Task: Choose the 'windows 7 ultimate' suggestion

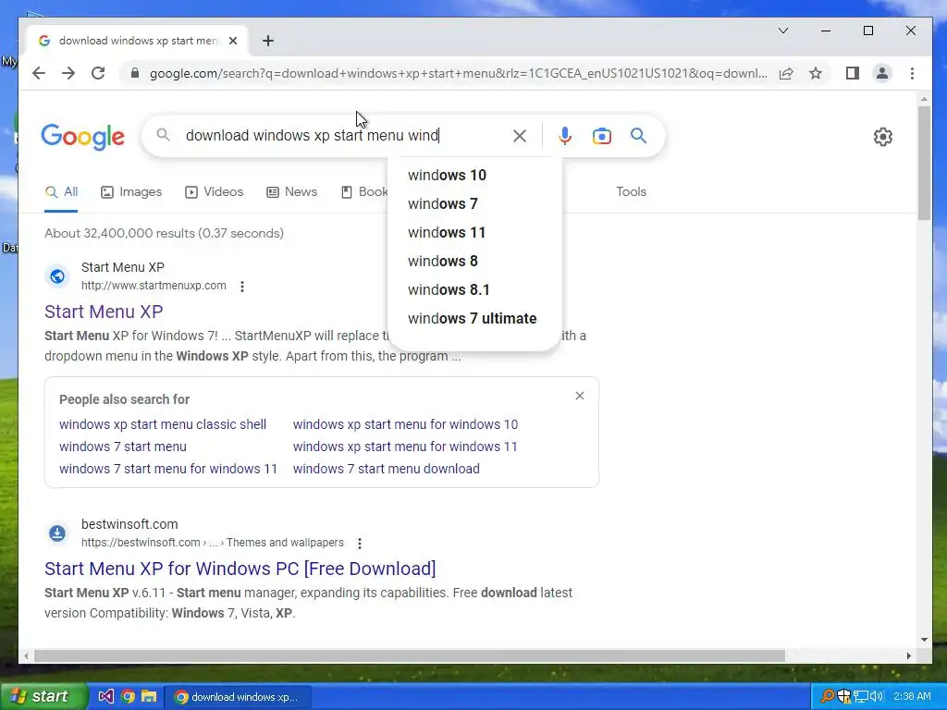Action: [474, 319]
